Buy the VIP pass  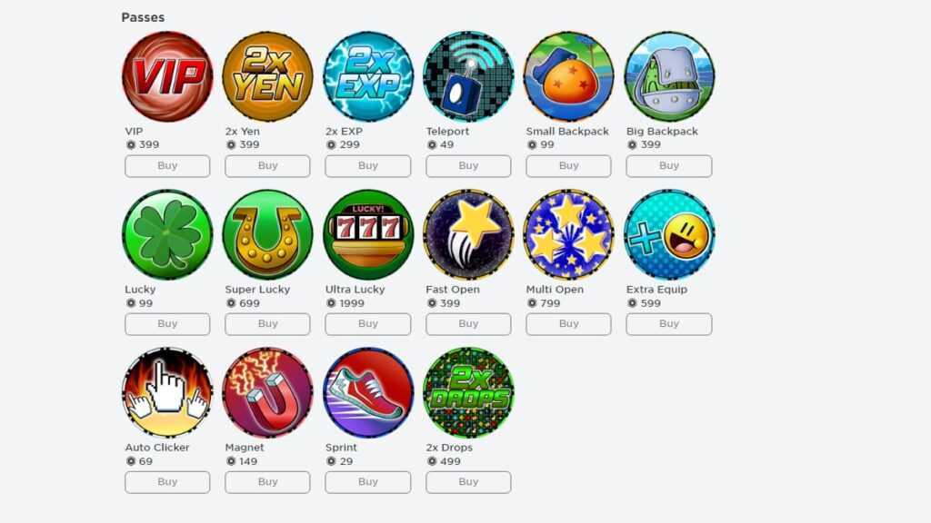tap(167, 166)
